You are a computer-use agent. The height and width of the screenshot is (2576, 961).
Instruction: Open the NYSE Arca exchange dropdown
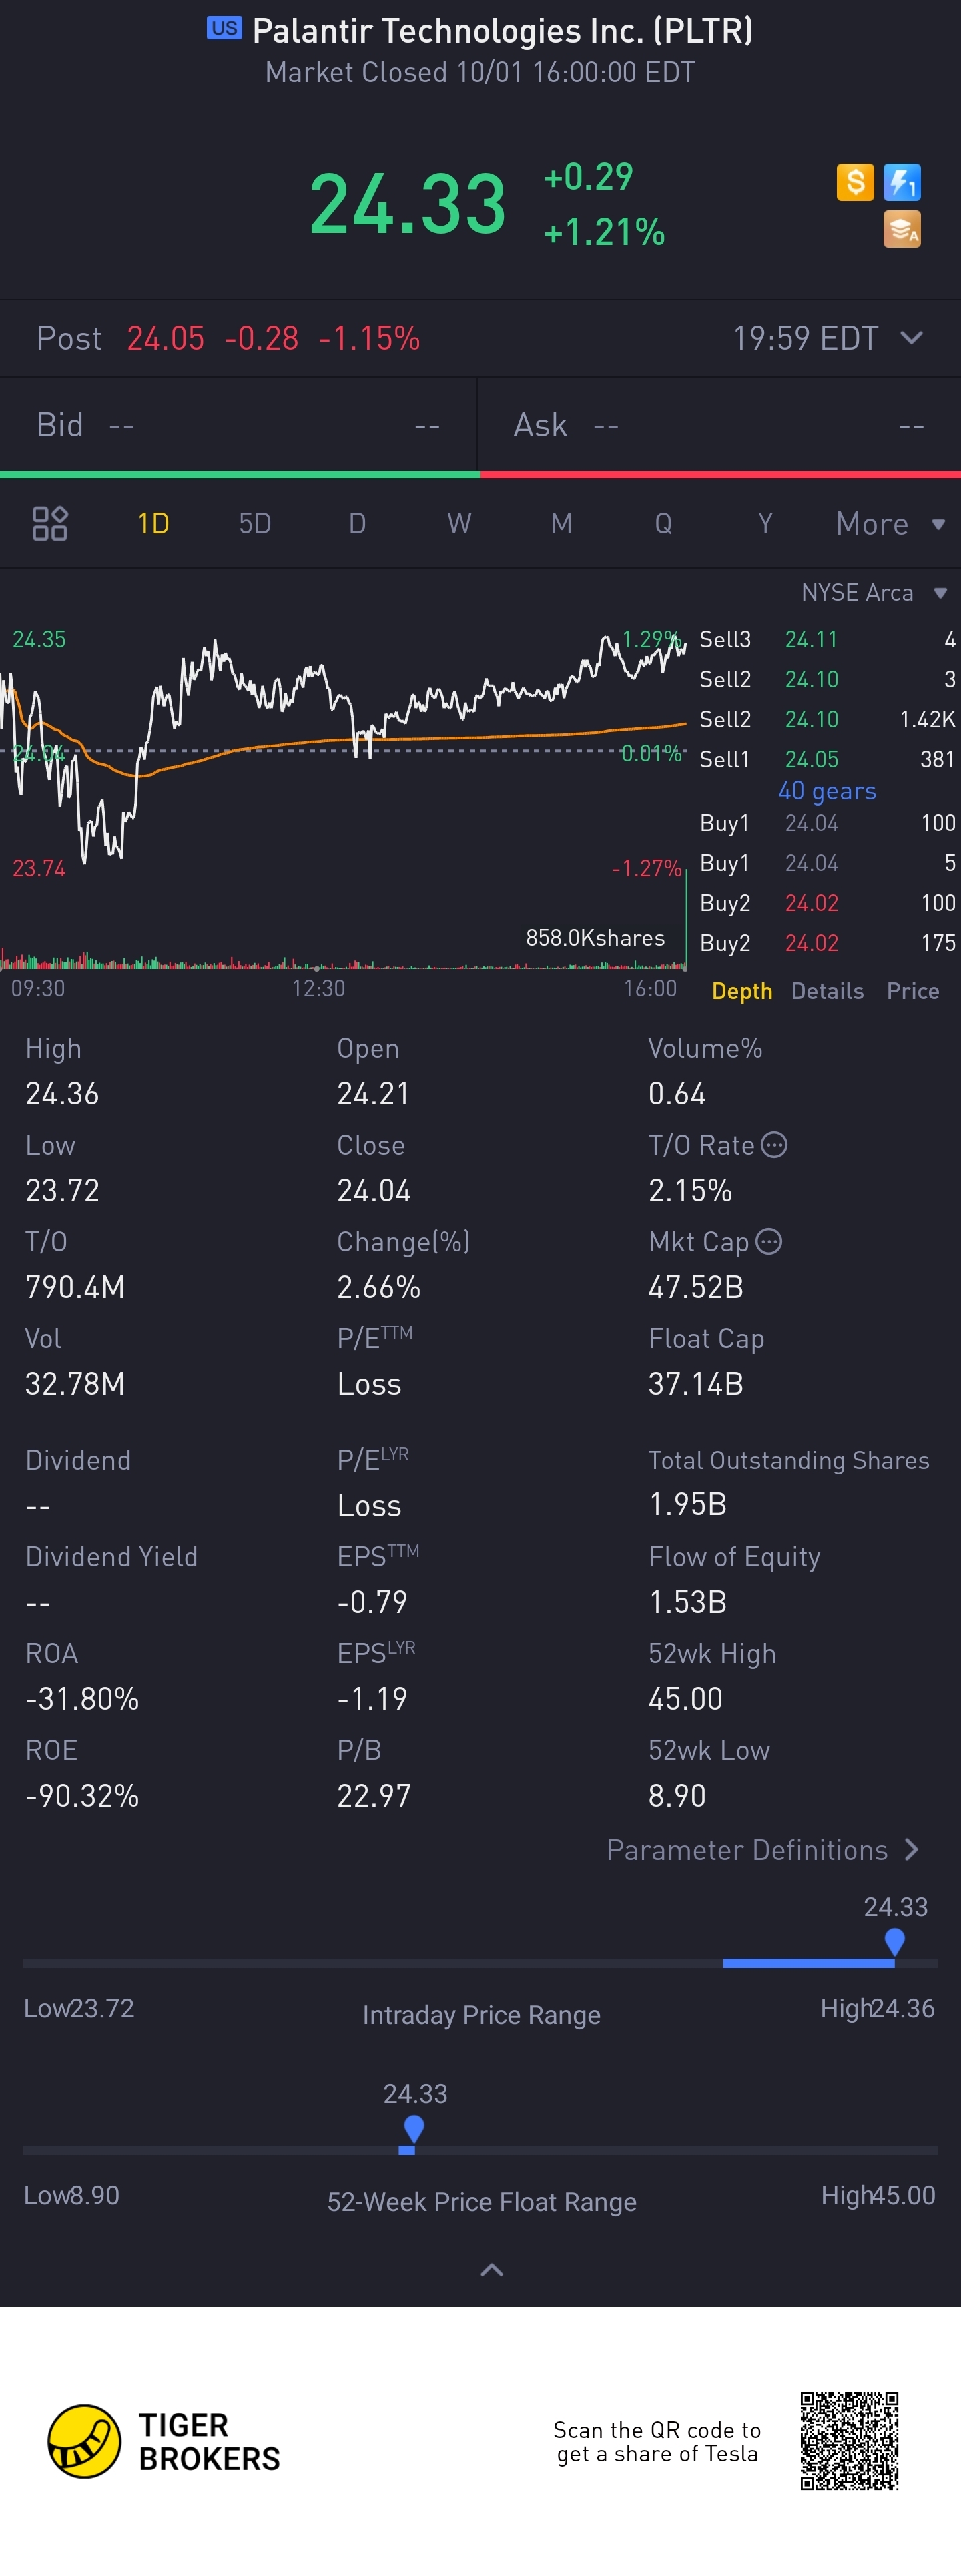pos(874,593)
